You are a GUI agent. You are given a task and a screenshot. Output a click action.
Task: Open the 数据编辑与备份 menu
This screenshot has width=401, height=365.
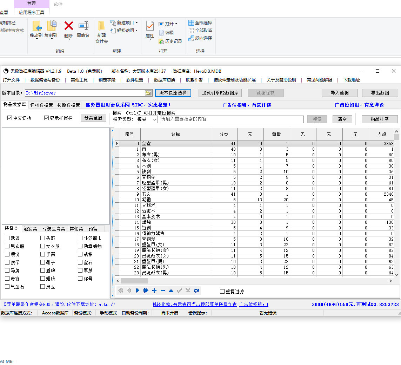coord(45,80)
